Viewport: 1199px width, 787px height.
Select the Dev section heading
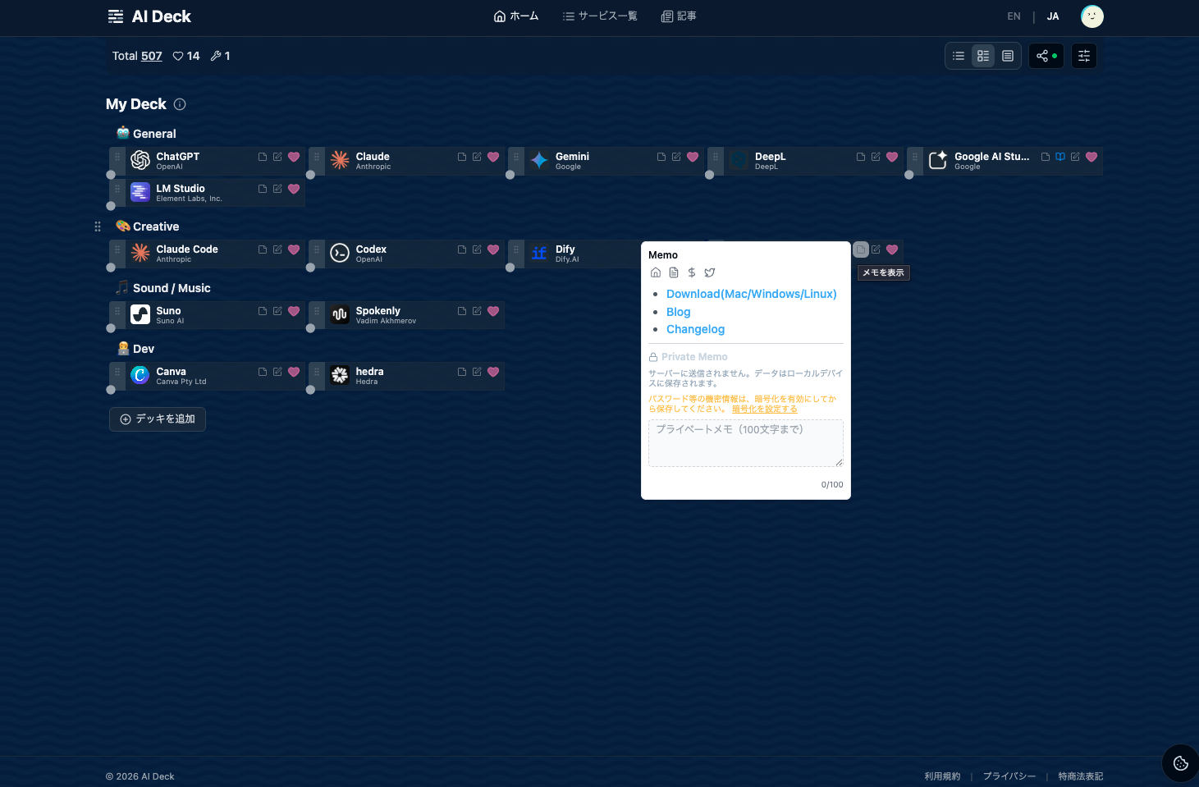tap(144, 349)
